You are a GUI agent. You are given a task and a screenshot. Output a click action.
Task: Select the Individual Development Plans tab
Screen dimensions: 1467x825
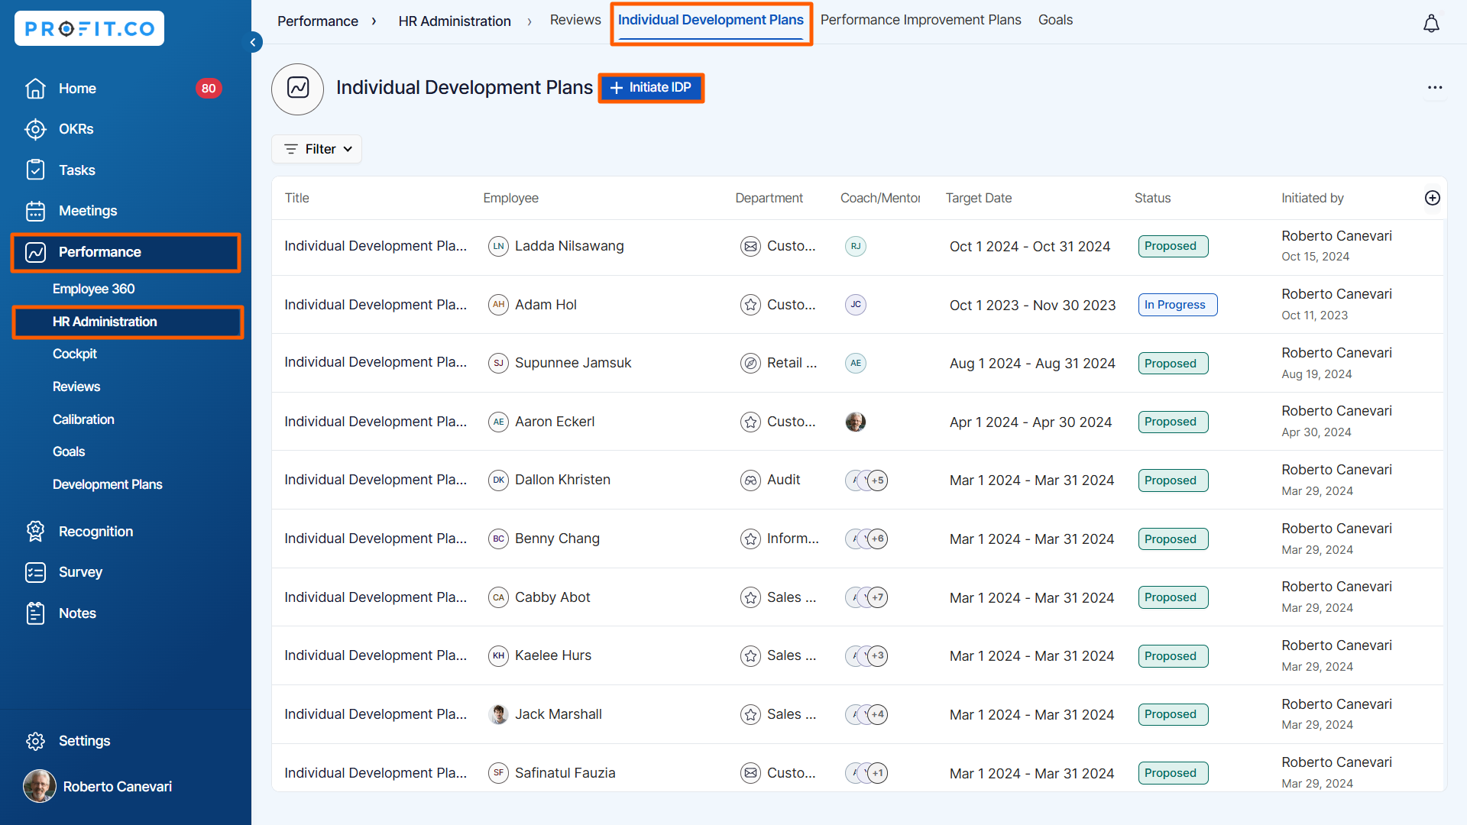click(711, 20)
